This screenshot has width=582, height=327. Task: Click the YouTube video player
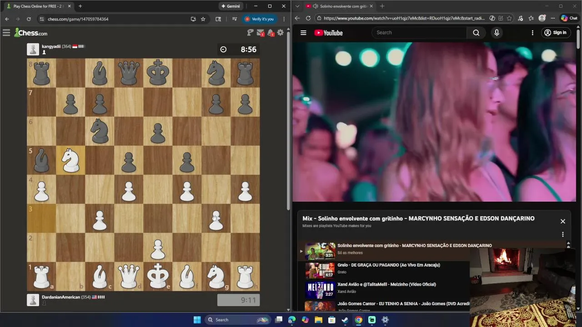(x=434, y=122)
